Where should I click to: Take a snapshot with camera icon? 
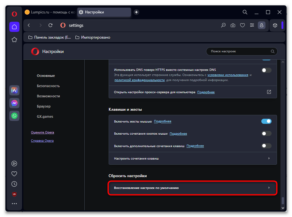coord(233,25)
